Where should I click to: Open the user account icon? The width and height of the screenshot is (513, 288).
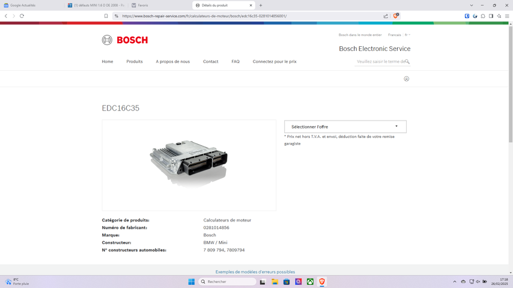(406, 79)
